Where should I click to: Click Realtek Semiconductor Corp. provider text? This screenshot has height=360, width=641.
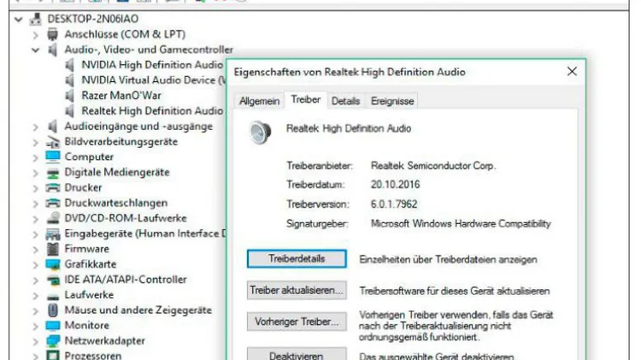tap(433, 166)
